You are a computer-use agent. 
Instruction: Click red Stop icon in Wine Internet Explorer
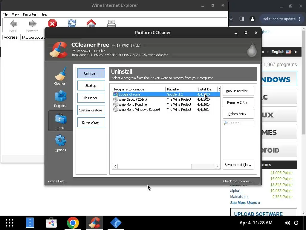click(52, 23)
